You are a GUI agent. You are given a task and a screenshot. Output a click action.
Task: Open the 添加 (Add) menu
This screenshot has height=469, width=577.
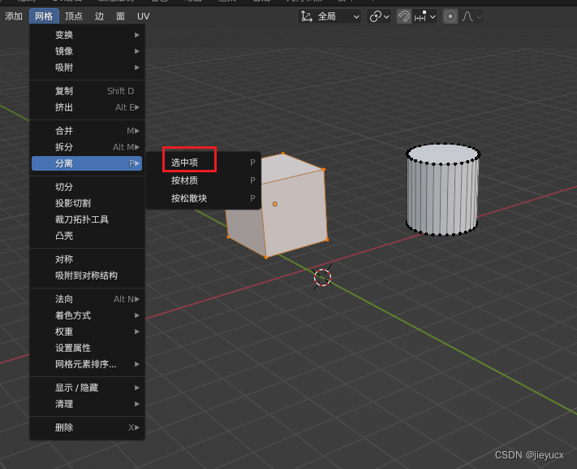[14, 16]
